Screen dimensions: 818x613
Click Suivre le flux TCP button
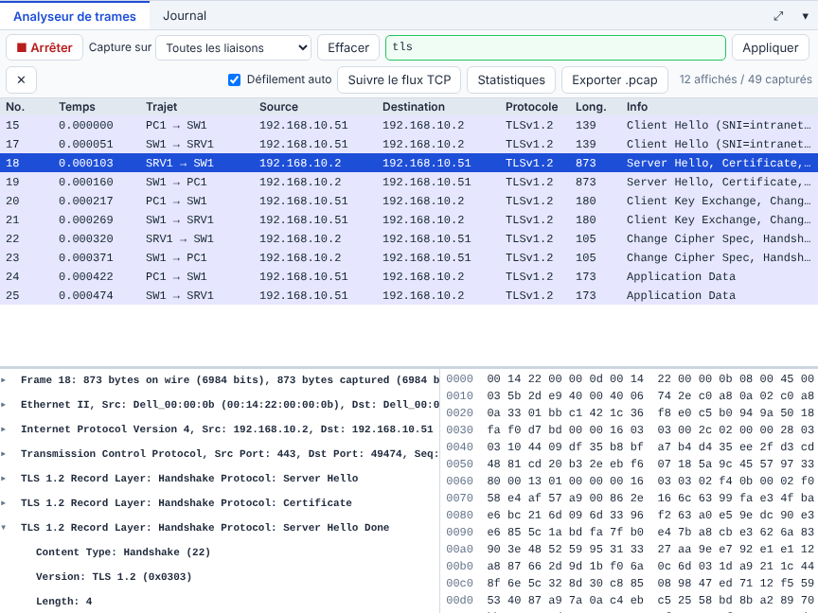point(400,79)
